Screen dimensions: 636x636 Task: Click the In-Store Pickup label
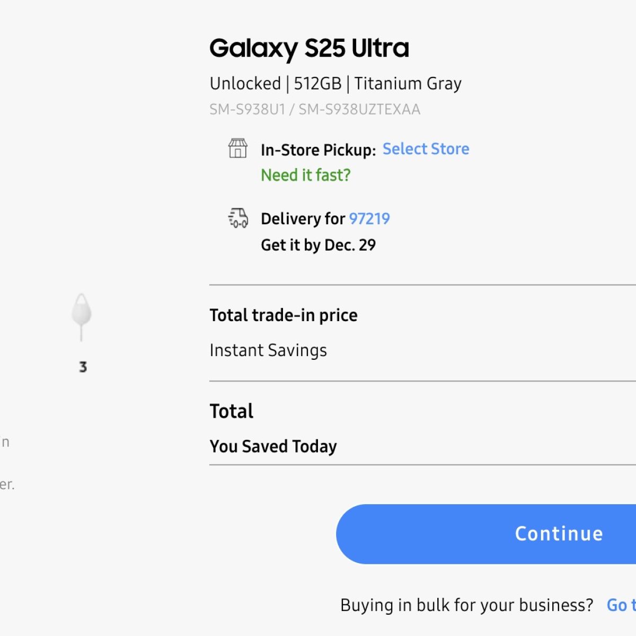coord(318,150)
